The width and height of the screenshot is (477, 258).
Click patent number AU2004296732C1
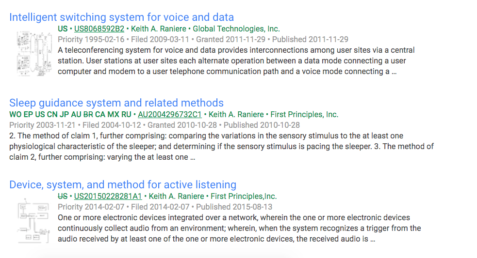[170, 114]
